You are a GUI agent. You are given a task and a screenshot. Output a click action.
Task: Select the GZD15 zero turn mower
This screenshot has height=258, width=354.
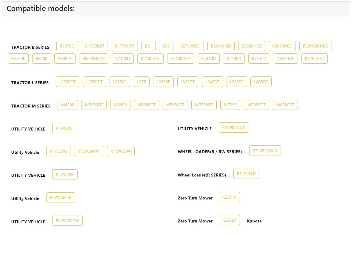point(230,197)
